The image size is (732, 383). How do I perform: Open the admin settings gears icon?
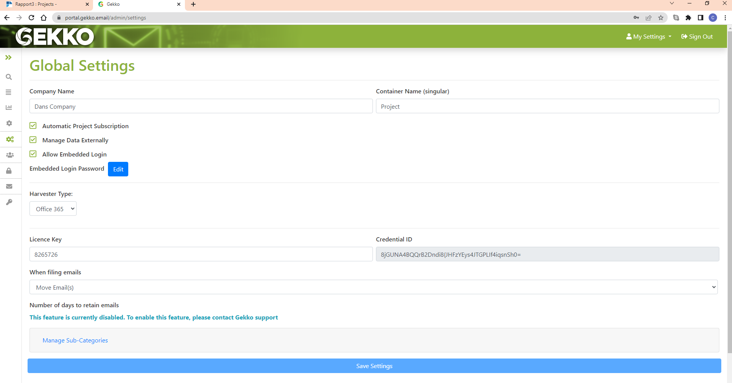click(x=10, y=139)
